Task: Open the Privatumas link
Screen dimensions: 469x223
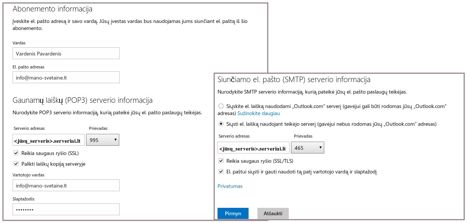Action: (x=230, y=186)
